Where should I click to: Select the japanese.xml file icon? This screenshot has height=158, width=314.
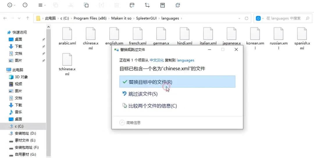[231, 34]
